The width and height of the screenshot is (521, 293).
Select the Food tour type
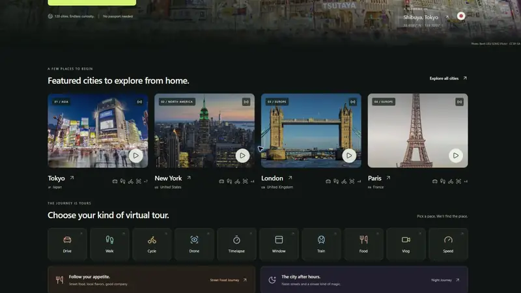click(363, 244)
